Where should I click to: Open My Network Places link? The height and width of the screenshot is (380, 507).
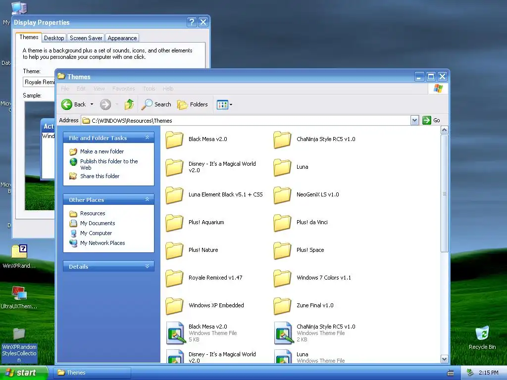pyautogui.click(x=102, y=243)
